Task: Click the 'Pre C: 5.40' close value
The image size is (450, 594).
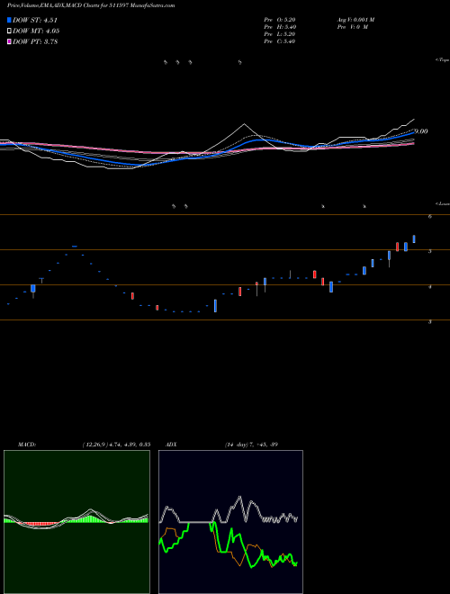Action: point(280,41)
